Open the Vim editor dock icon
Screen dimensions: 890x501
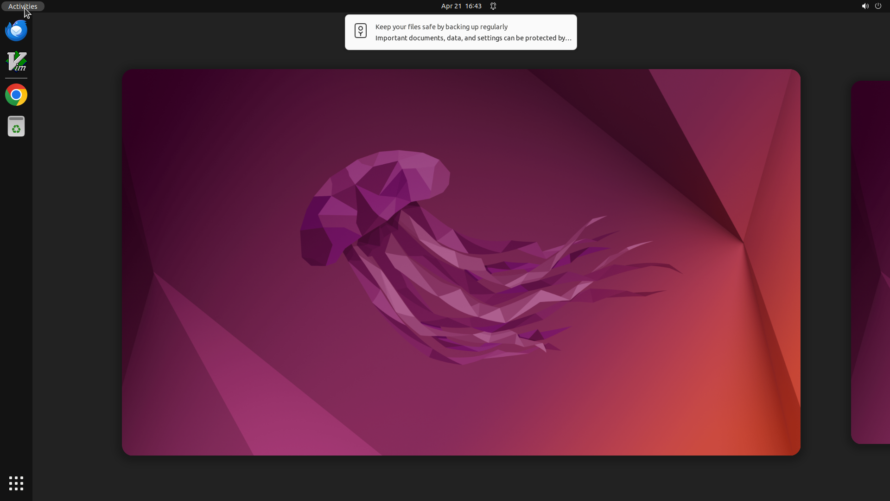[16, 62]
